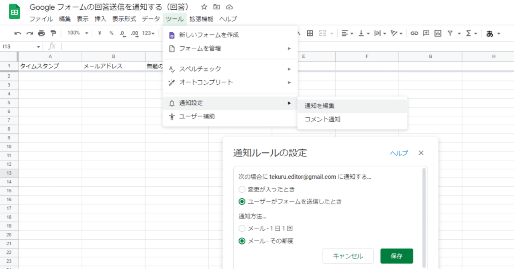Open the ヘルプ link in notification dialog
This screenshot has width=514, height=269.
398,153
